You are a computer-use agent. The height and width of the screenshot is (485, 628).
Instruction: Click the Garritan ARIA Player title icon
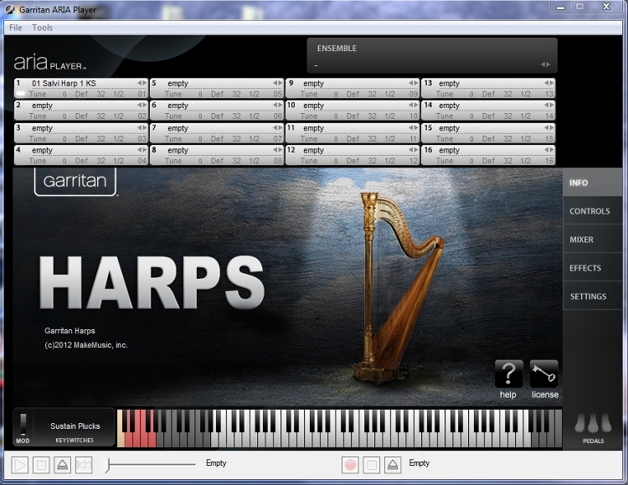click(x=9, y=9)
